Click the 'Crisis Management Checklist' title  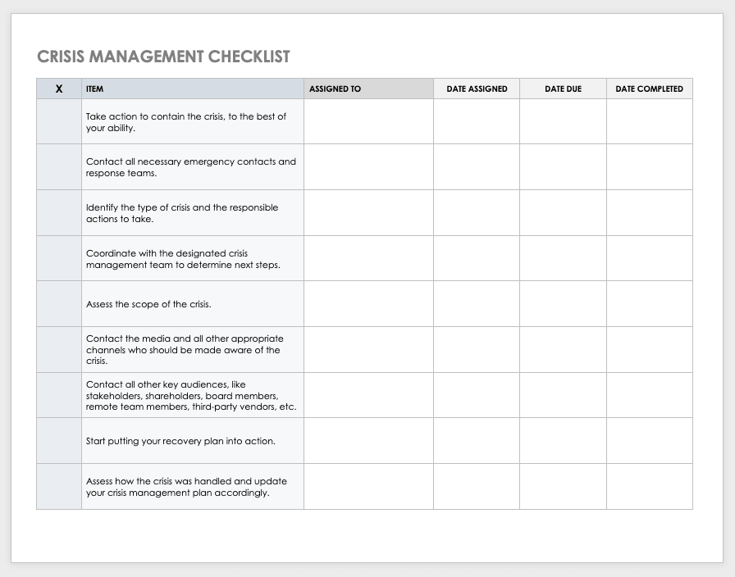(164, 57)
